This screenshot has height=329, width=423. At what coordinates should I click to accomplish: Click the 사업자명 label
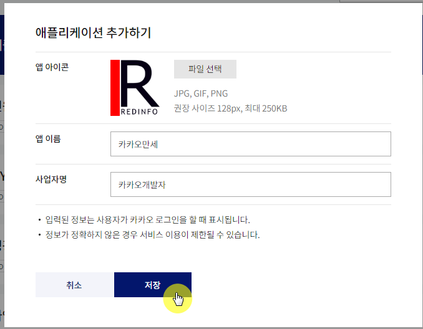click(x=51, y=179)
